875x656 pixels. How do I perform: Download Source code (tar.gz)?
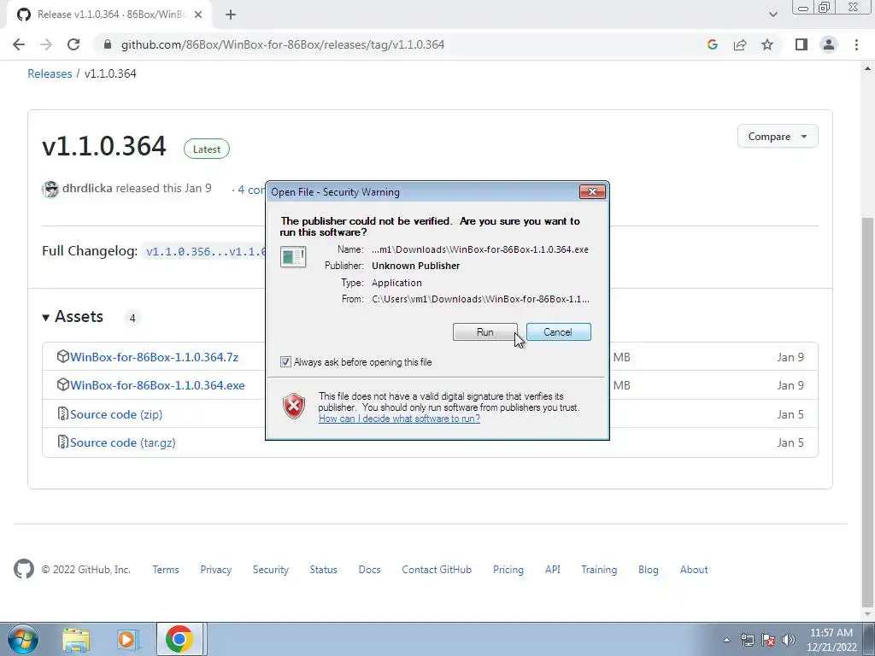[x=123, y=443]
